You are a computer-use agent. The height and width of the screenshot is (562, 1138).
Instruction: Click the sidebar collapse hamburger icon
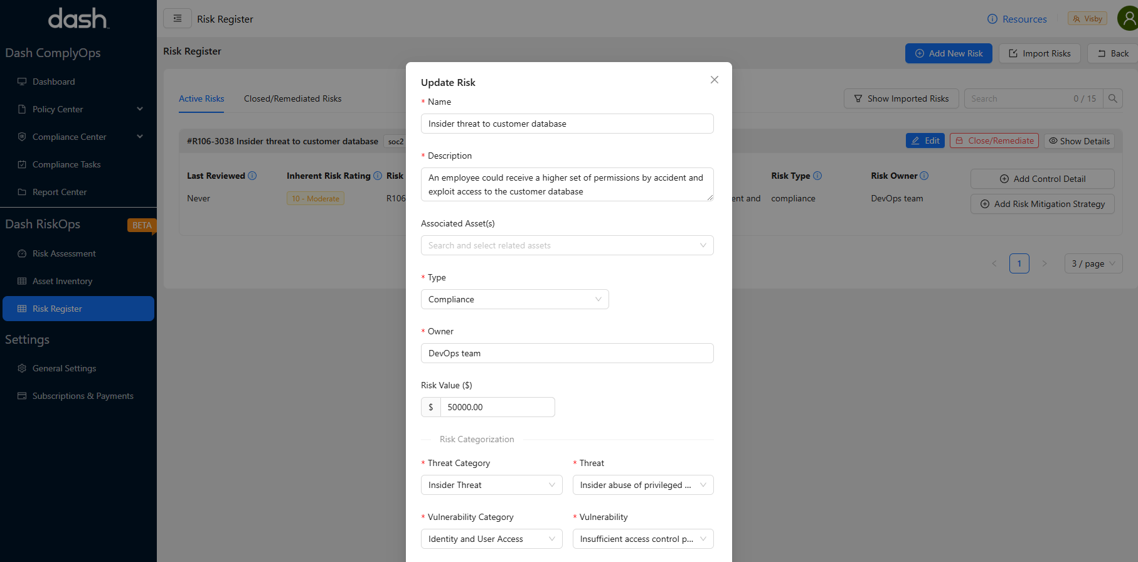click(178, 19)
